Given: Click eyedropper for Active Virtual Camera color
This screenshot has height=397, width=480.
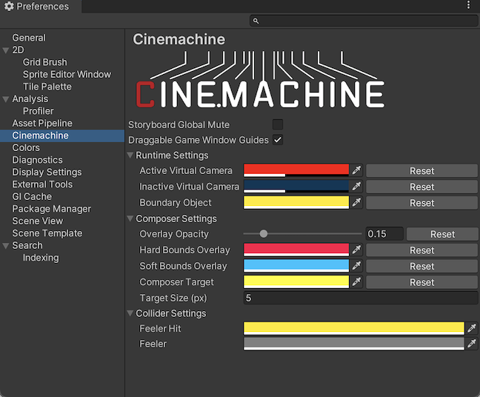Looking at the screenshot, I should point(356,171).
